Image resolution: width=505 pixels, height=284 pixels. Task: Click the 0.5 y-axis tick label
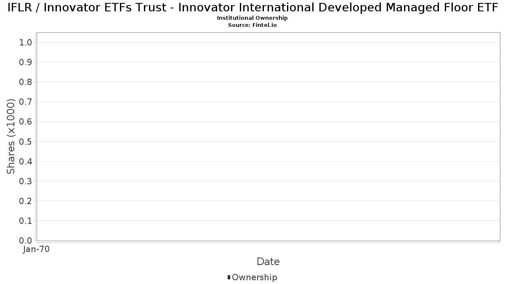[x=26, y=141]
